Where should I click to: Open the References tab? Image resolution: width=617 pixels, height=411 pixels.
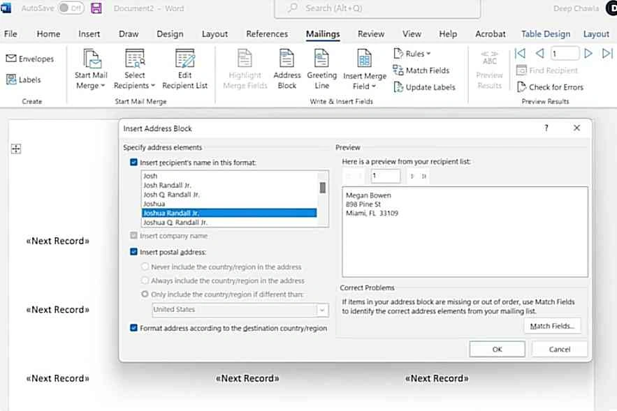click(267, 34)
